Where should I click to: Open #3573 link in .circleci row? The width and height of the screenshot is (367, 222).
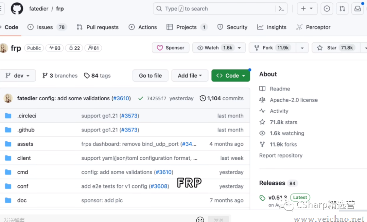pos(129,116)
